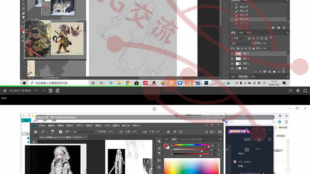Image resolution: width=310 pixels, height=174 pixels.
Task: Select the red foreground color swatch in the toolbox
Action: click(x=22, y=31)
